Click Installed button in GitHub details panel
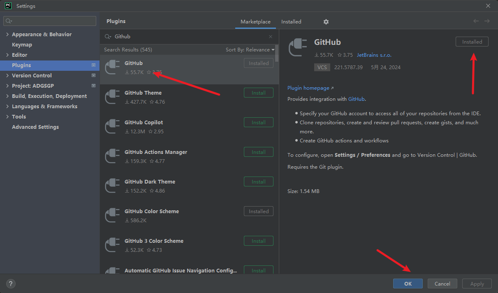Image resolution: width=498 pixels, height=293 pixels. pos(472,42)
